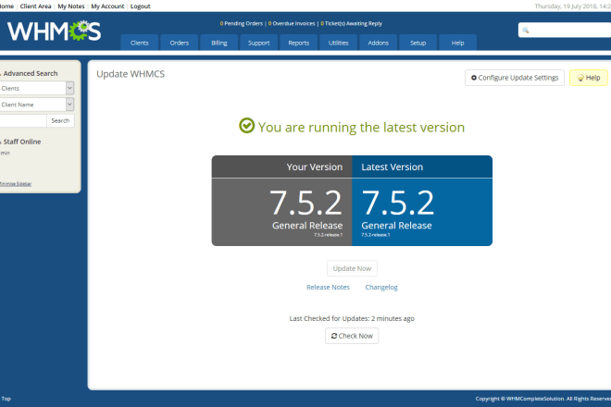The image size is (611, 407).
Task: Open the Billing menu tab
Action: tap(219, 43)
